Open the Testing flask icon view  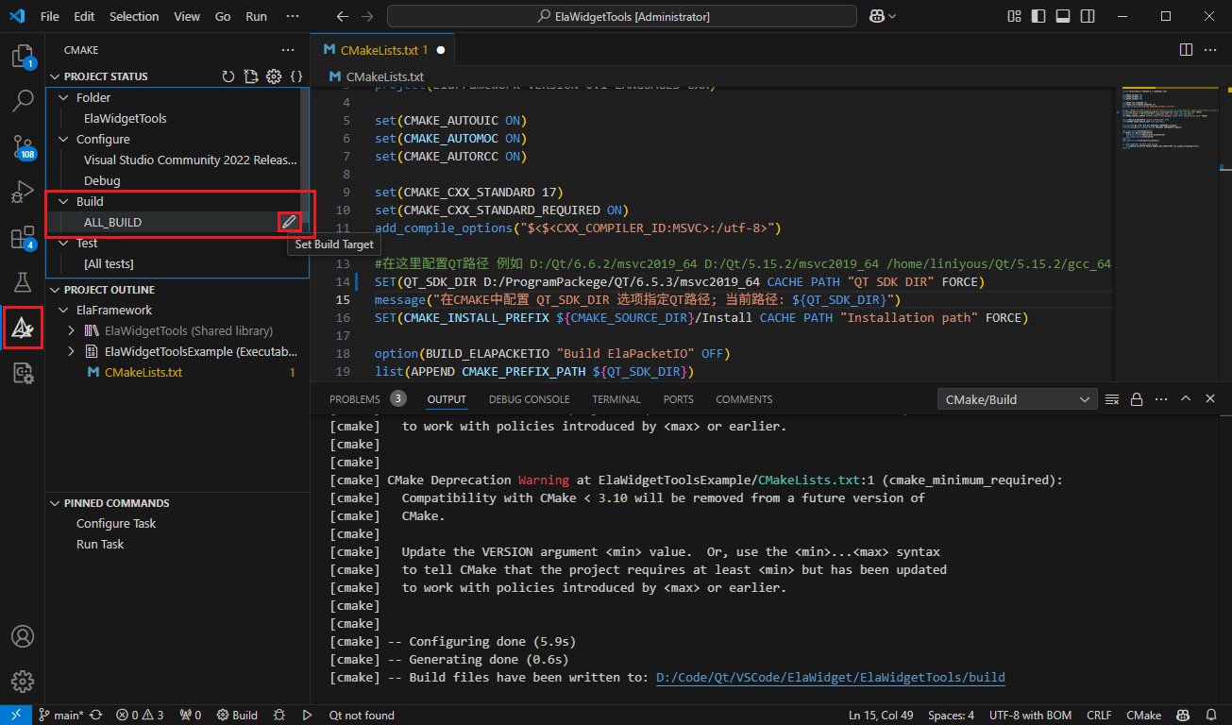click(x=22, y=282)
